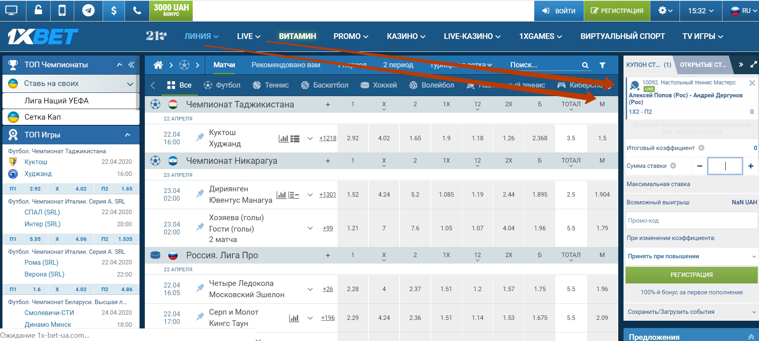Viewport: 759px width, 341px height.
Task: Open Лига Наций УЕФА link
Action: click(x=56, y=101)
